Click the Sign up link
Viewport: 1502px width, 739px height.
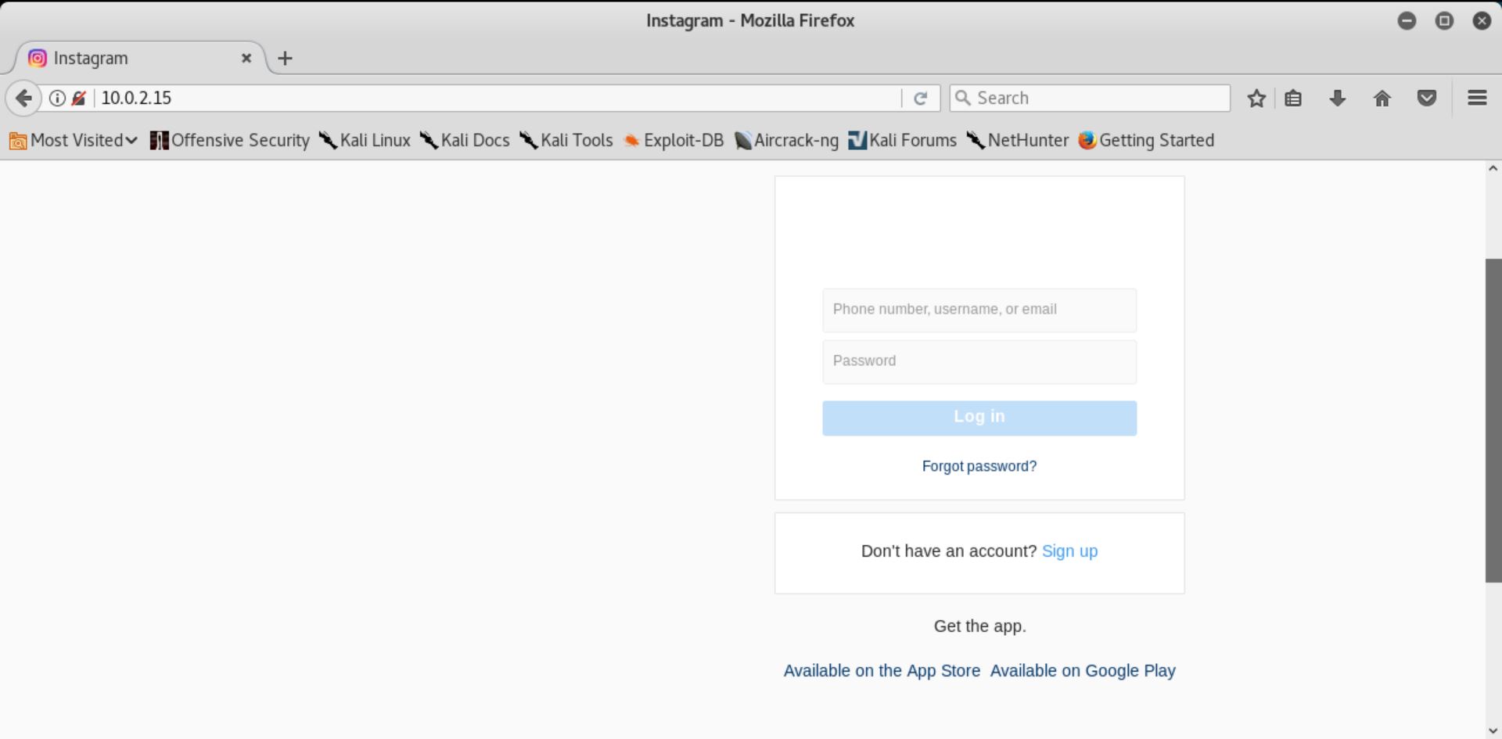(x=1069, y=551)
